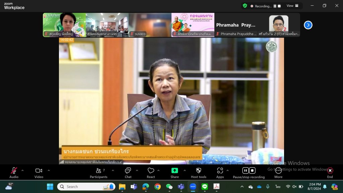Select first participant thumbnail with glasses

[64, 25]
